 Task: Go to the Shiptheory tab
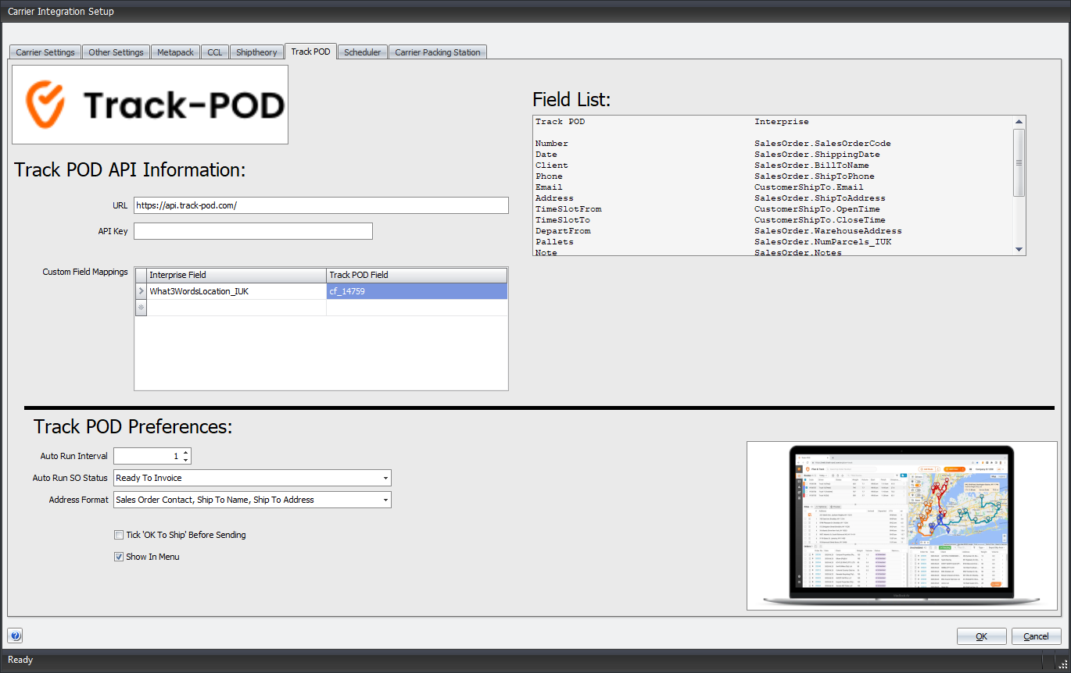coord(256,52)
